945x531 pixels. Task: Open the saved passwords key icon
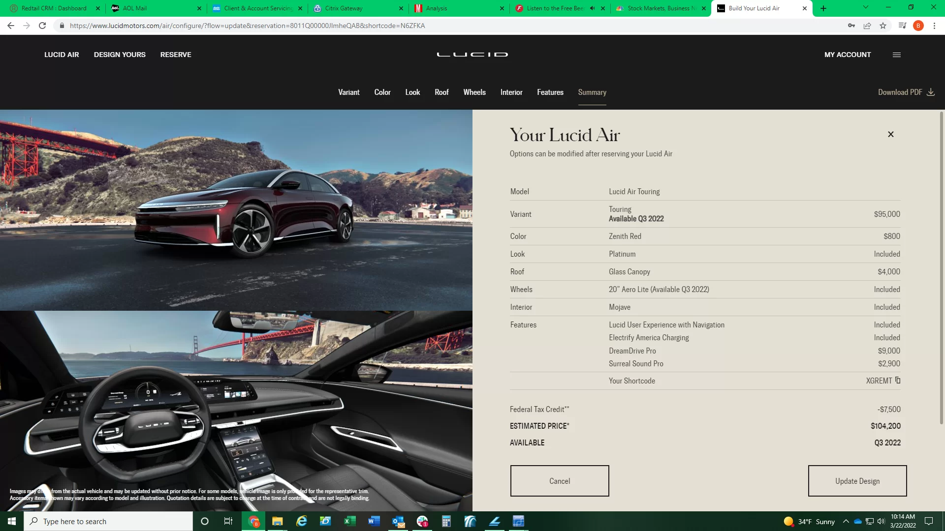851,26
